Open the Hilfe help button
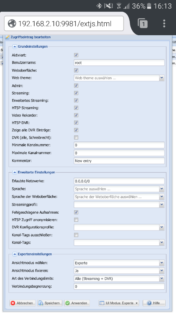 [154, 303]
